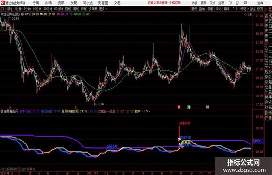The height and width of the screenshot is (175, 272).
Task: Click the MA5 value label
Action: pos(32,14)
